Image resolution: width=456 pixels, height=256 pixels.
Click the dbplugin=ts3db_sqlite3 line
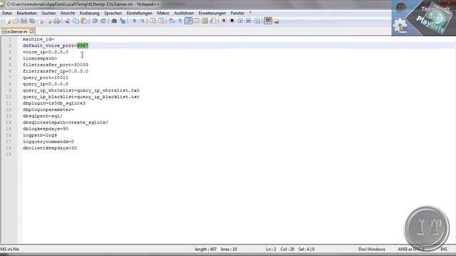54,103
